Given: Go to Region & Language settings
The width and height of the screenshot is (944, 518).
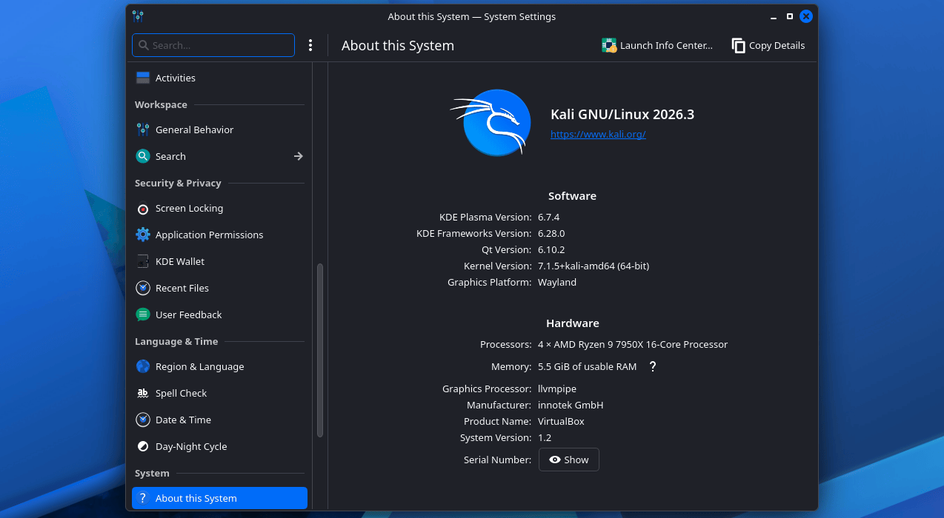Looking at the screenshot, I should pyautogui.click(x=219, y=366).
